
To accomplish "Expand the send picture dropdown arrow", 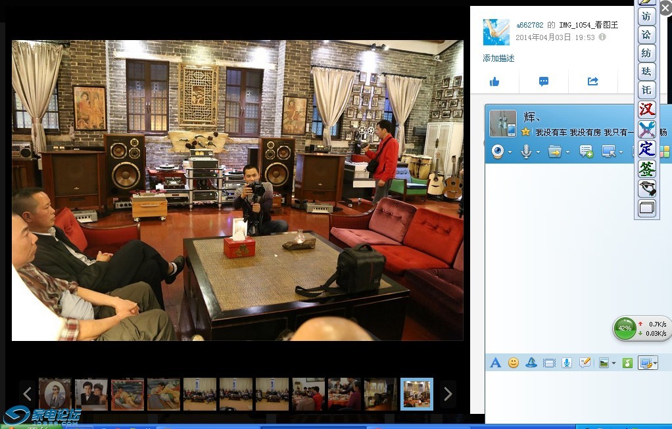I will pos(613,363).
